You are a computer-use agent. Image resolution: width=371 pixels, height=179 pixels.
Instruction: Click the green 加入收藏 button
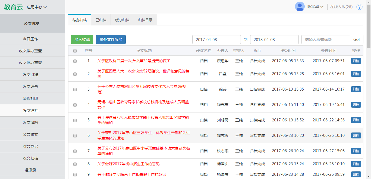pos(82,39)
